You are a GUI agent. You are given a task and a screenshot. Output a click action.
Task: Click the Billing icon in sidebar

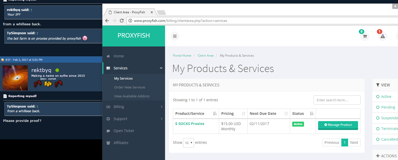point(108,107)
